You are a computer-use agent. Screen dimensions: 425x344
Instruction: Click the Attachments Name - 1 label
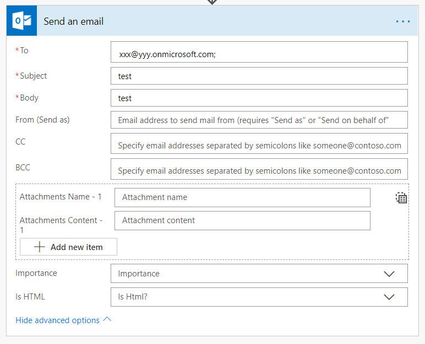pyautogui.click(x=61, y=197)
